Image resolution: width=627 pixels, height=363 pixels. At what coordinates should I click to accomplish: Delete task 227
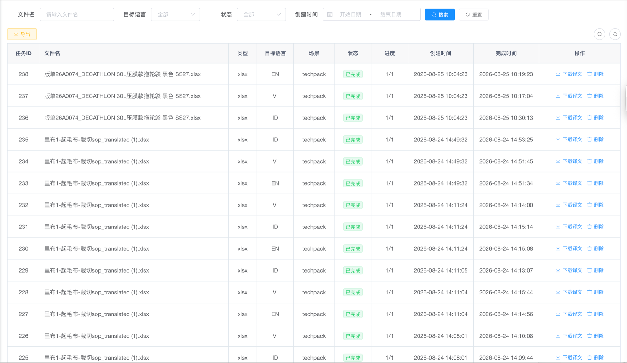click(x=595, y=314)
